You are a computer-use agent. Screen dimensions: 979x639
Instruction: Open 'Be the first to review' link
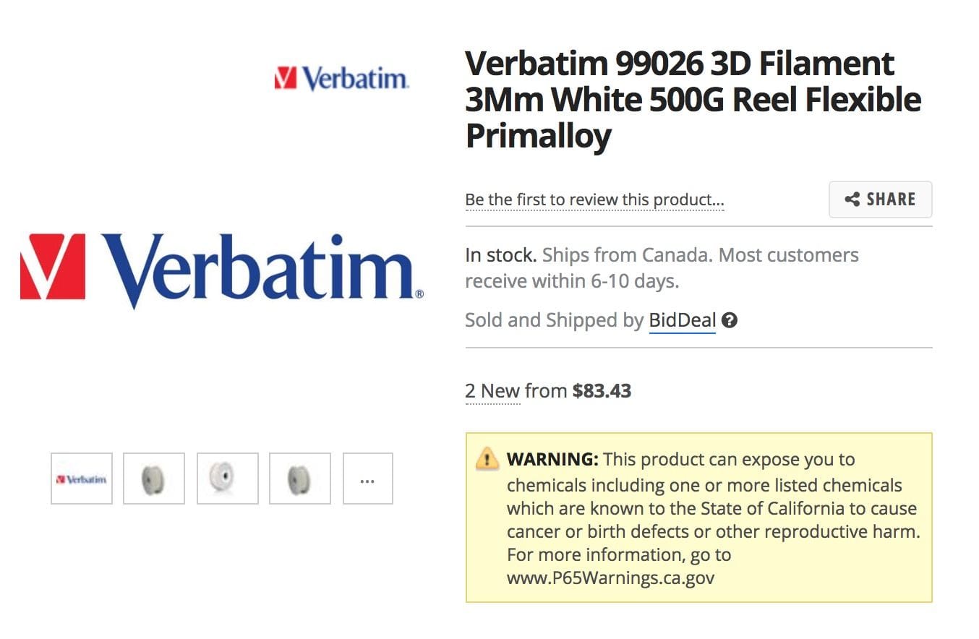coord(594,200)
